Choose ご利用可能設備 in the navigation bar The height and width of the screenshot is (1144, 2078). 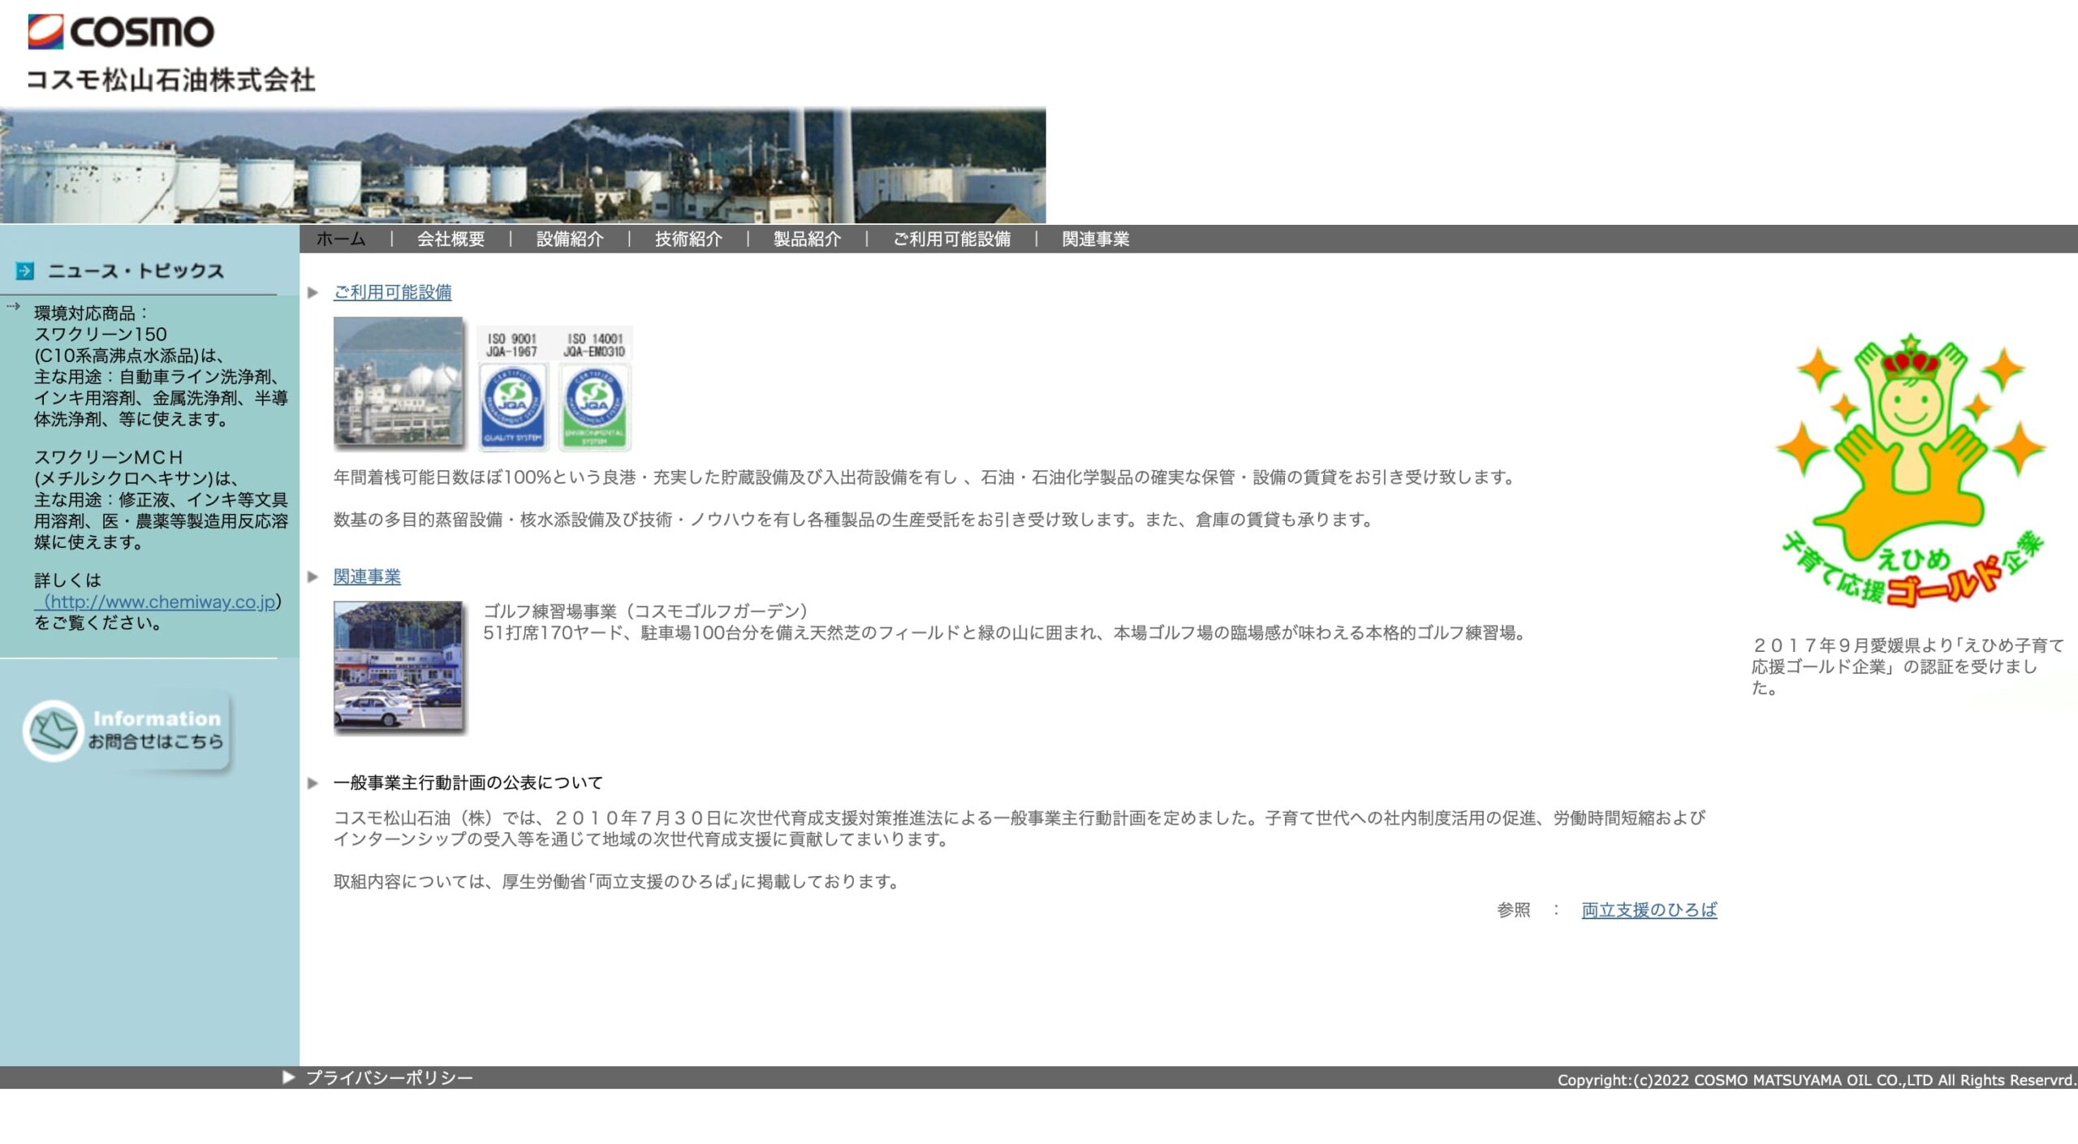951,239
